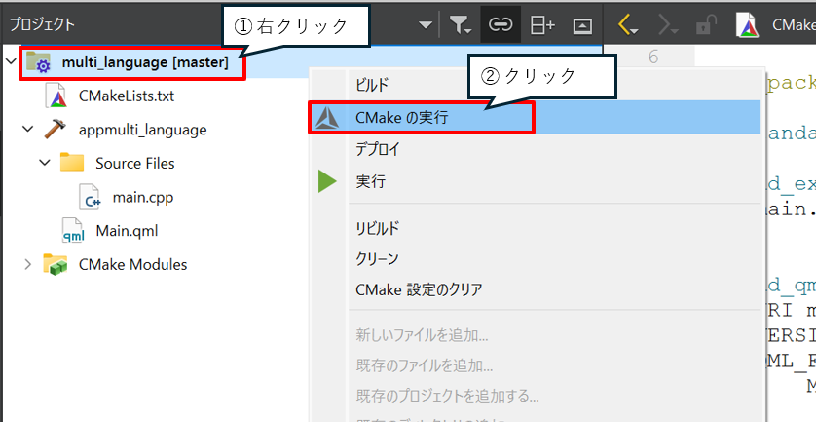This screenshot has width=816, height=422.
Task: Collapse the Source Files folder
Action: click(x=45, y=163)
